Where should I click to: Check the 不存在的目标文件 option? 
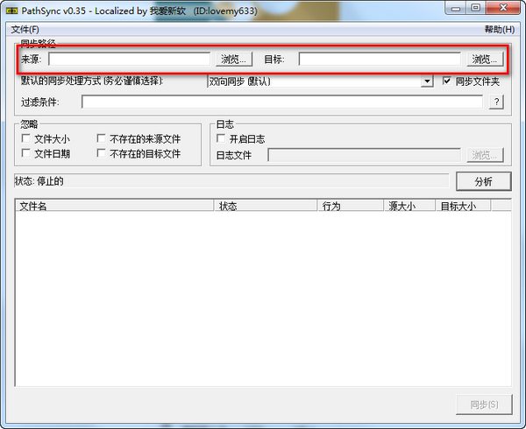click(102, 154)
